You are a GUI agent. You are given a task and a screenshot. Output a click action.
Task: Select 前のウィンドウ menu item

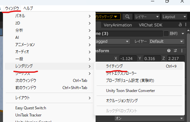tap(49, 88)
